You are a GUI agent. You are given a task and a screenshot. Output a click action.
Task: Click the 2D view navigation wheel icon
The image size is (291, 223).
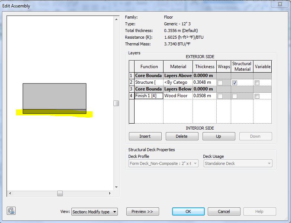point(11,211)
